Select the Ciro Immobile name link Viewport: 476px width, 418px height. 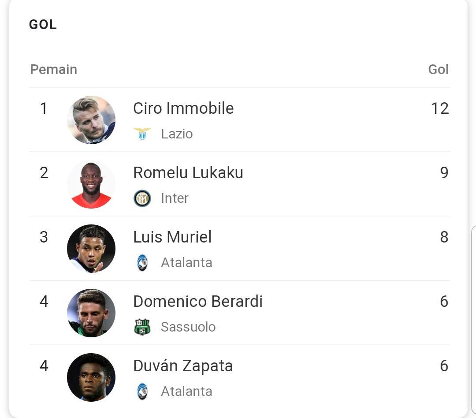click(183, 108)
